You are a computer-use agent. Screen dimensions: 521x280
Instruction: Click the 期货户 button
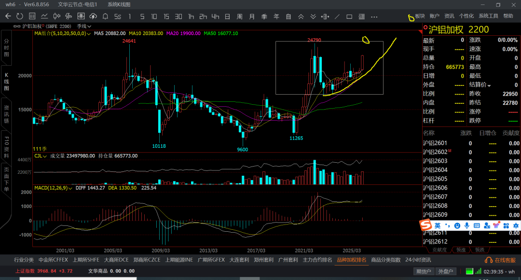(424, 271)
